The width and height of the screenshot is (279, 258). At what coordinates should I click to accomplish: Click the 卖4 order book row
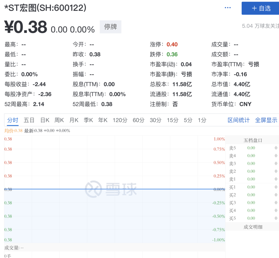[253, 156]
